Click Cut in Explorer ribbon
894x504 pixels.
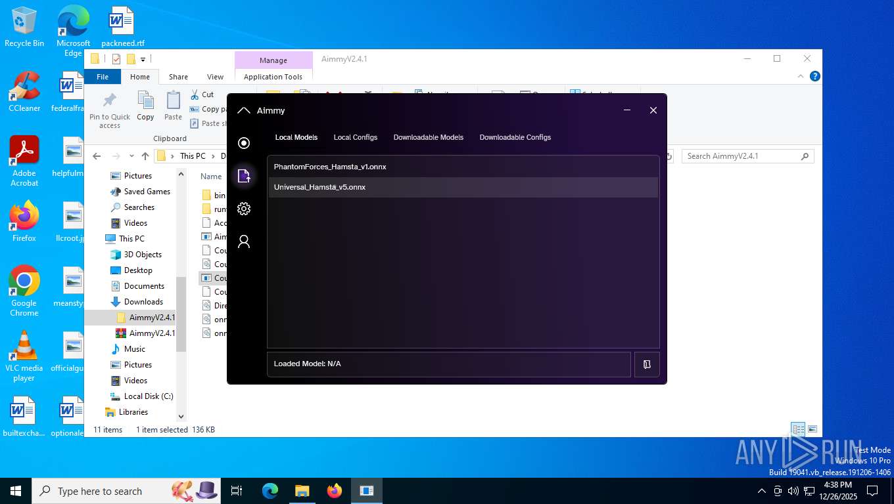[202, 94]
